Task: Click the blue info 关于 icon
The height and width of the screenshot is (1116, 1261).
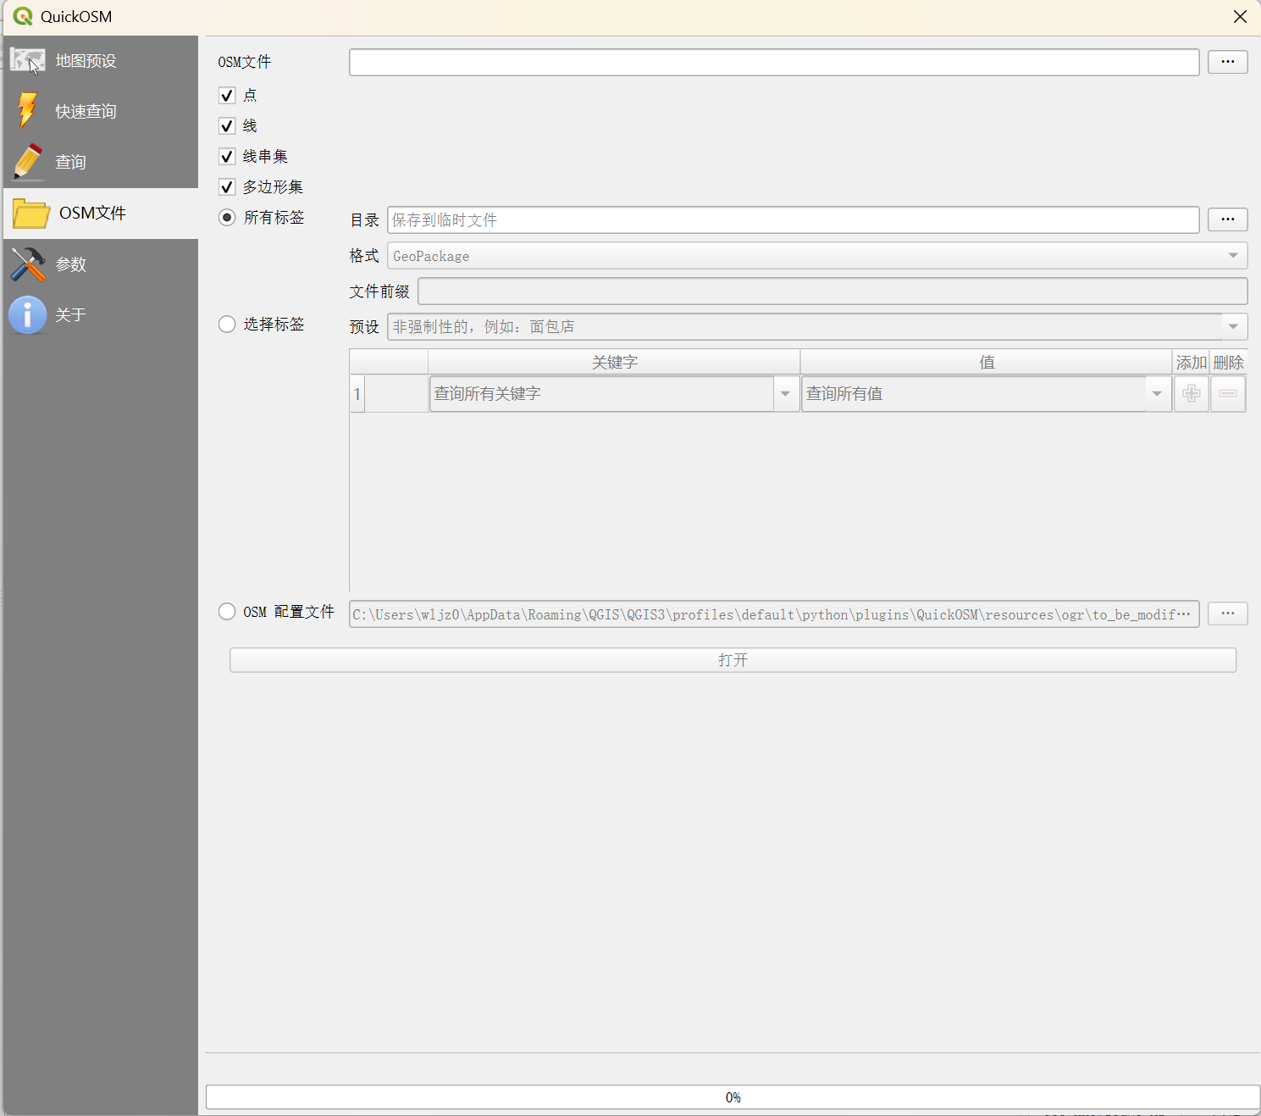Action: tap(28, 315)
